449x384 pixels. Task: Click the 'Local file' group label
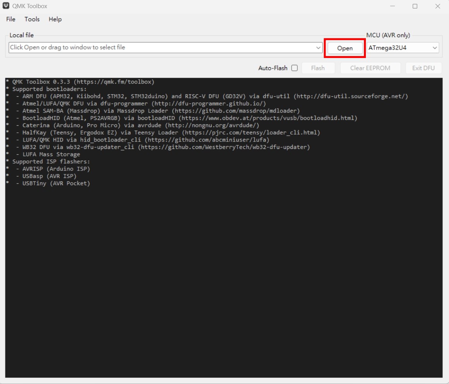click(22, 35)
